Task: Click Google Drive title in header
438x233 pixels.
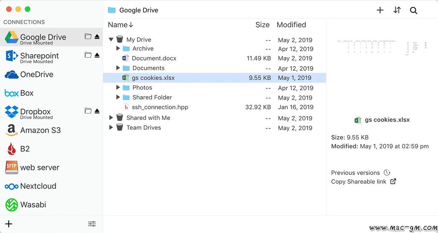Action: point(139,10)
